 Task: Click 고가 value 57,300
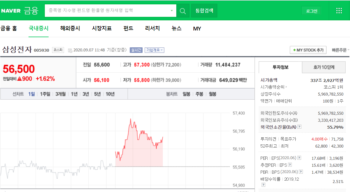point(142,65)
